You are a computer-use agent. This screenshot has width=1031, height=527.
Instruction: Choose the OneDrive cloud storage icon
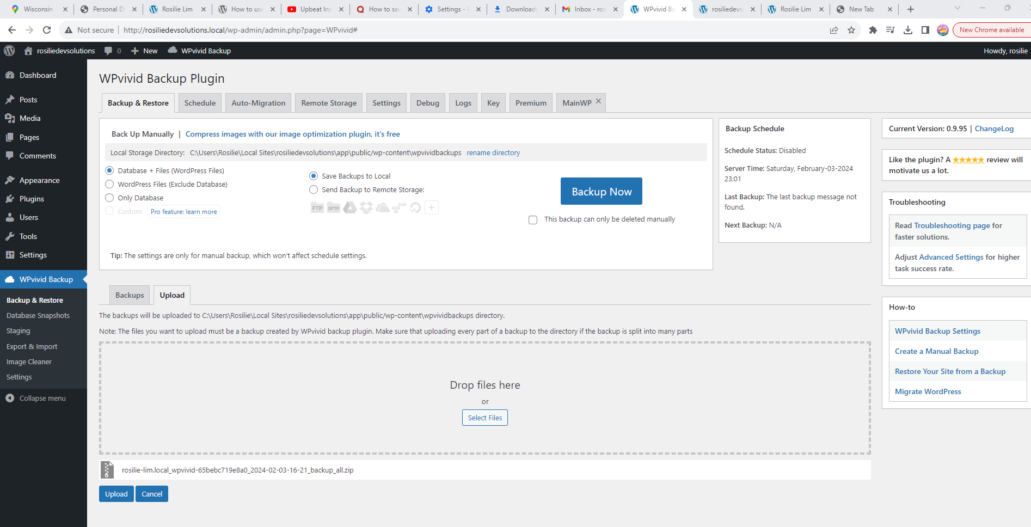[383, 207]
